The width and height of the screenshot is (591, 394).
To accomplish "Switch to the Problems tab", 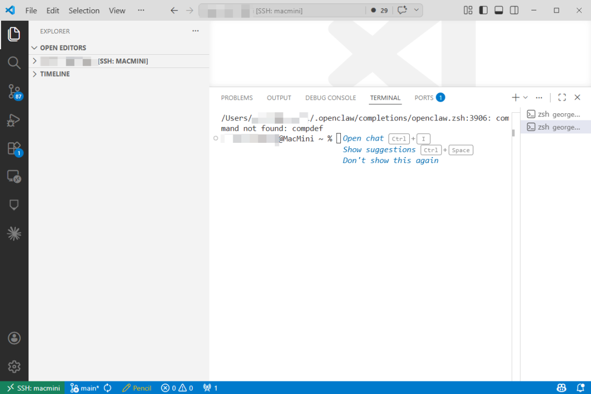I will click(x=237, y=97).
